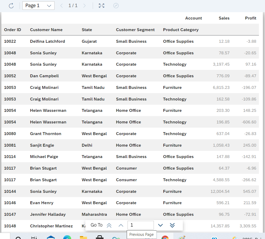Click the compass explore icon in toolbar

click(x=116, y=6)
